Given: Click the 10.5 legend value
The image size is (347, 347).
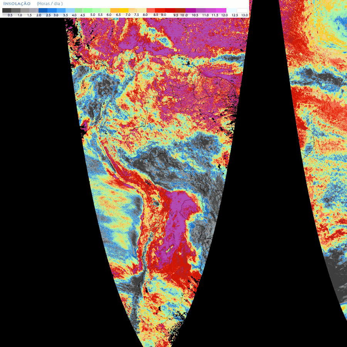Looking at the screenshot, I should pos(195,15).
